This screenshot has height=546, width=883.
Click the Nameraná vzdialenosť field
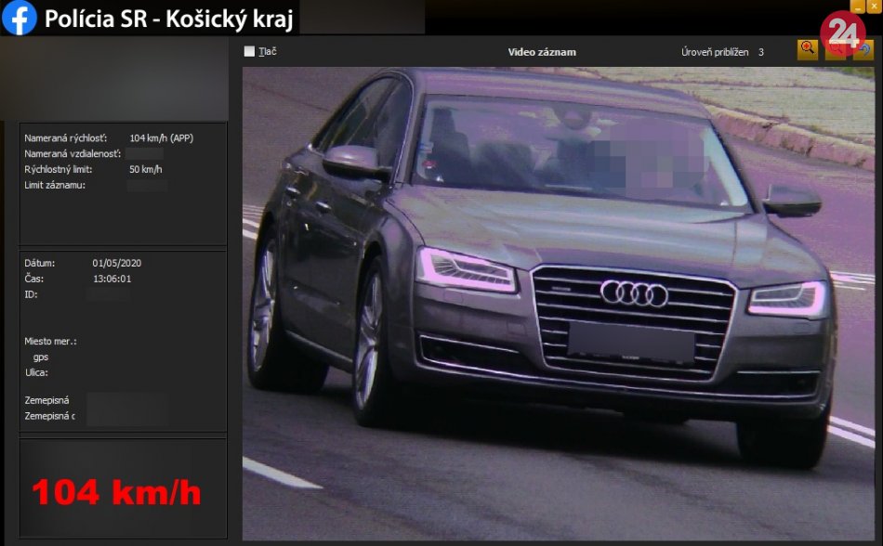point(145,154)
